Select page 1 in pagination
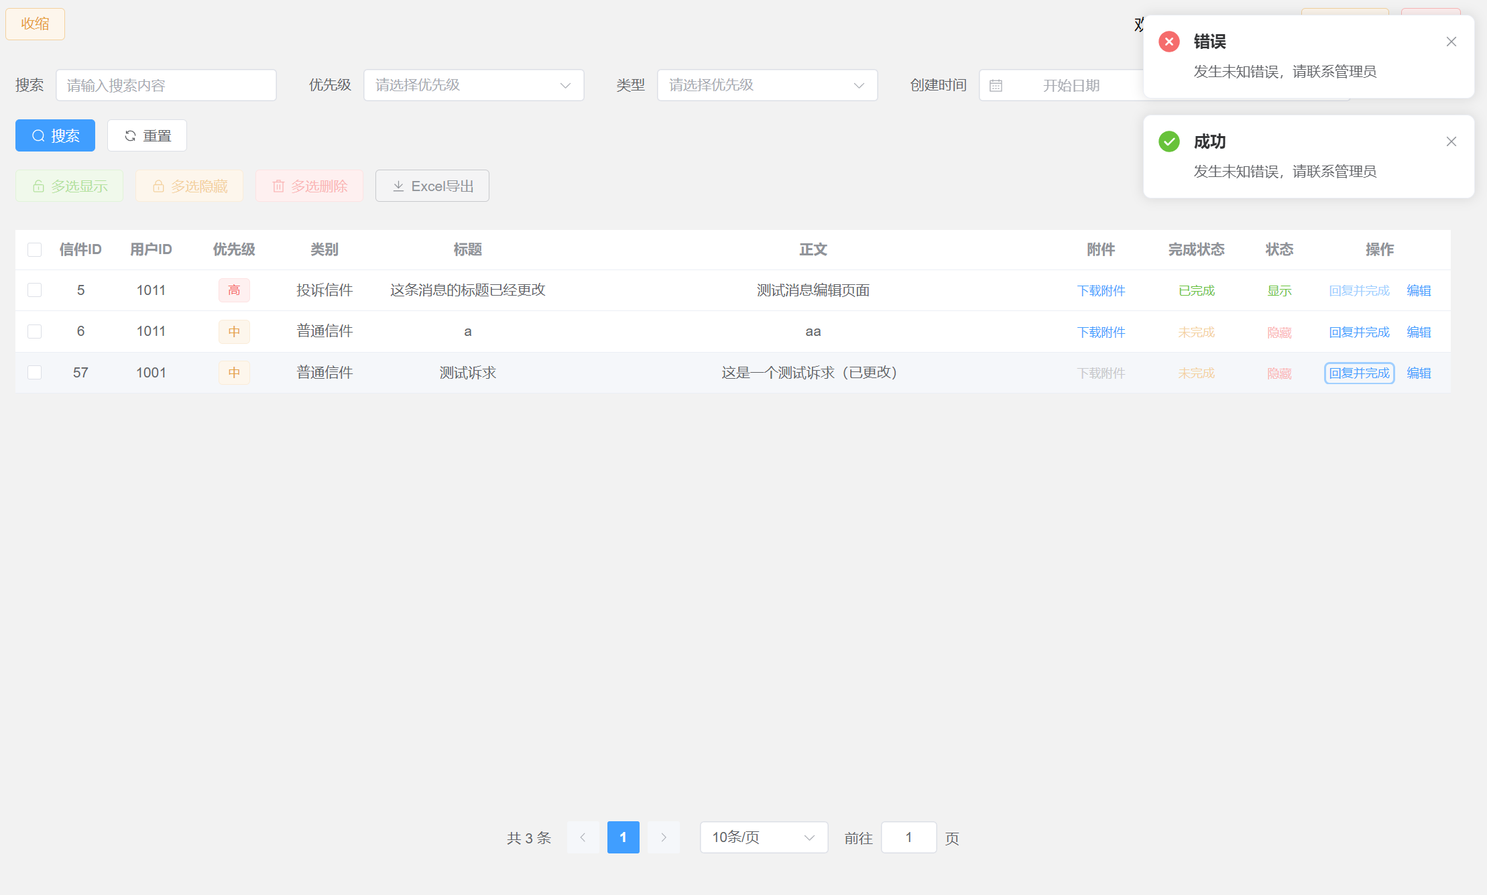Screen dimensions: 1487x895 (x=623, y=837)
